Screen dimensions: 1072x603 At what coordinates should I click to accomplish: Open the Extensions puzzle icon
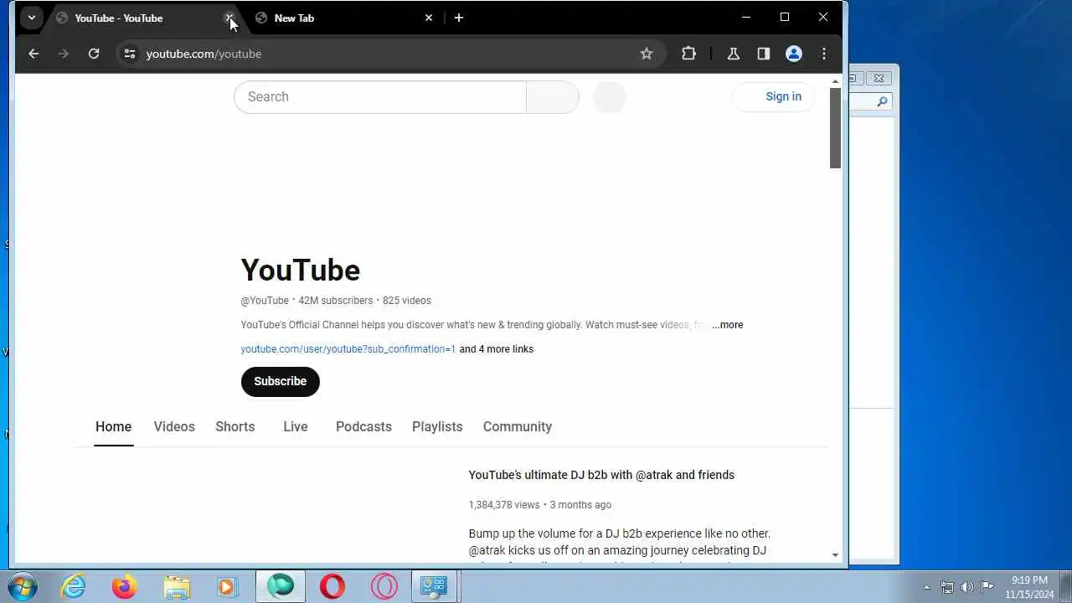pos(688,54)
